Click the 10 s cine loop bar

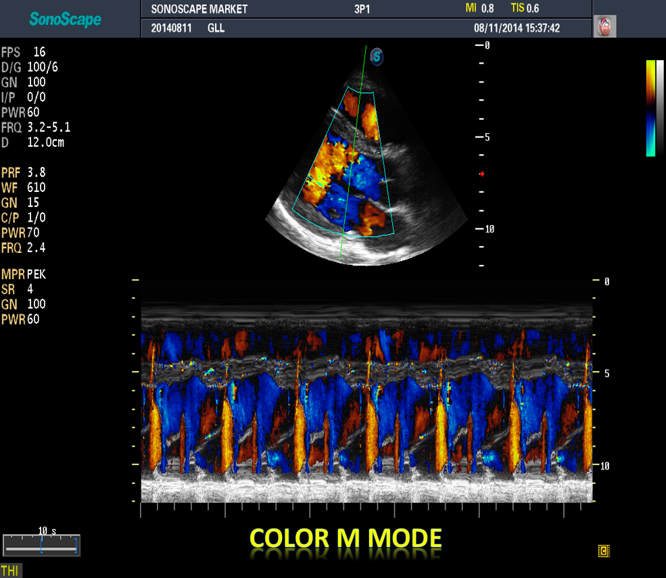click(41, 544)
